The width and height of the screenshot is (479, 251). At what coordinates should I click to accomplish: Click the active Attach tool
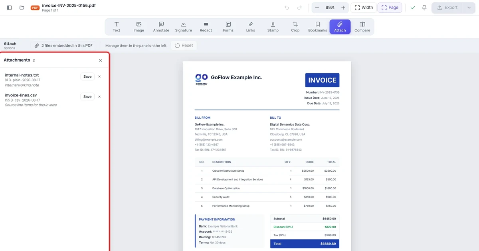340,27
